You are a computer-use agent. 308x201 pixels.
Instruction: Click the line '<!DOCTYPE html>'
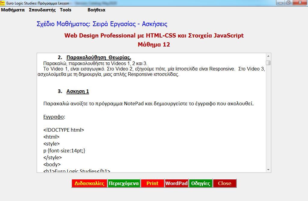coord(64,130)
